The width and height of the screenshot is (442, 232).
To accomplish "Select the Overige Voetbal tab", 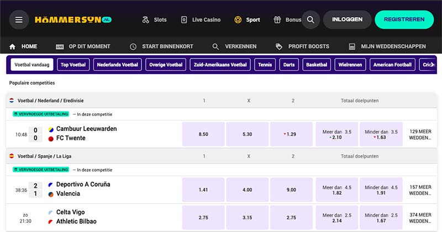I will (x=166, y=65).
